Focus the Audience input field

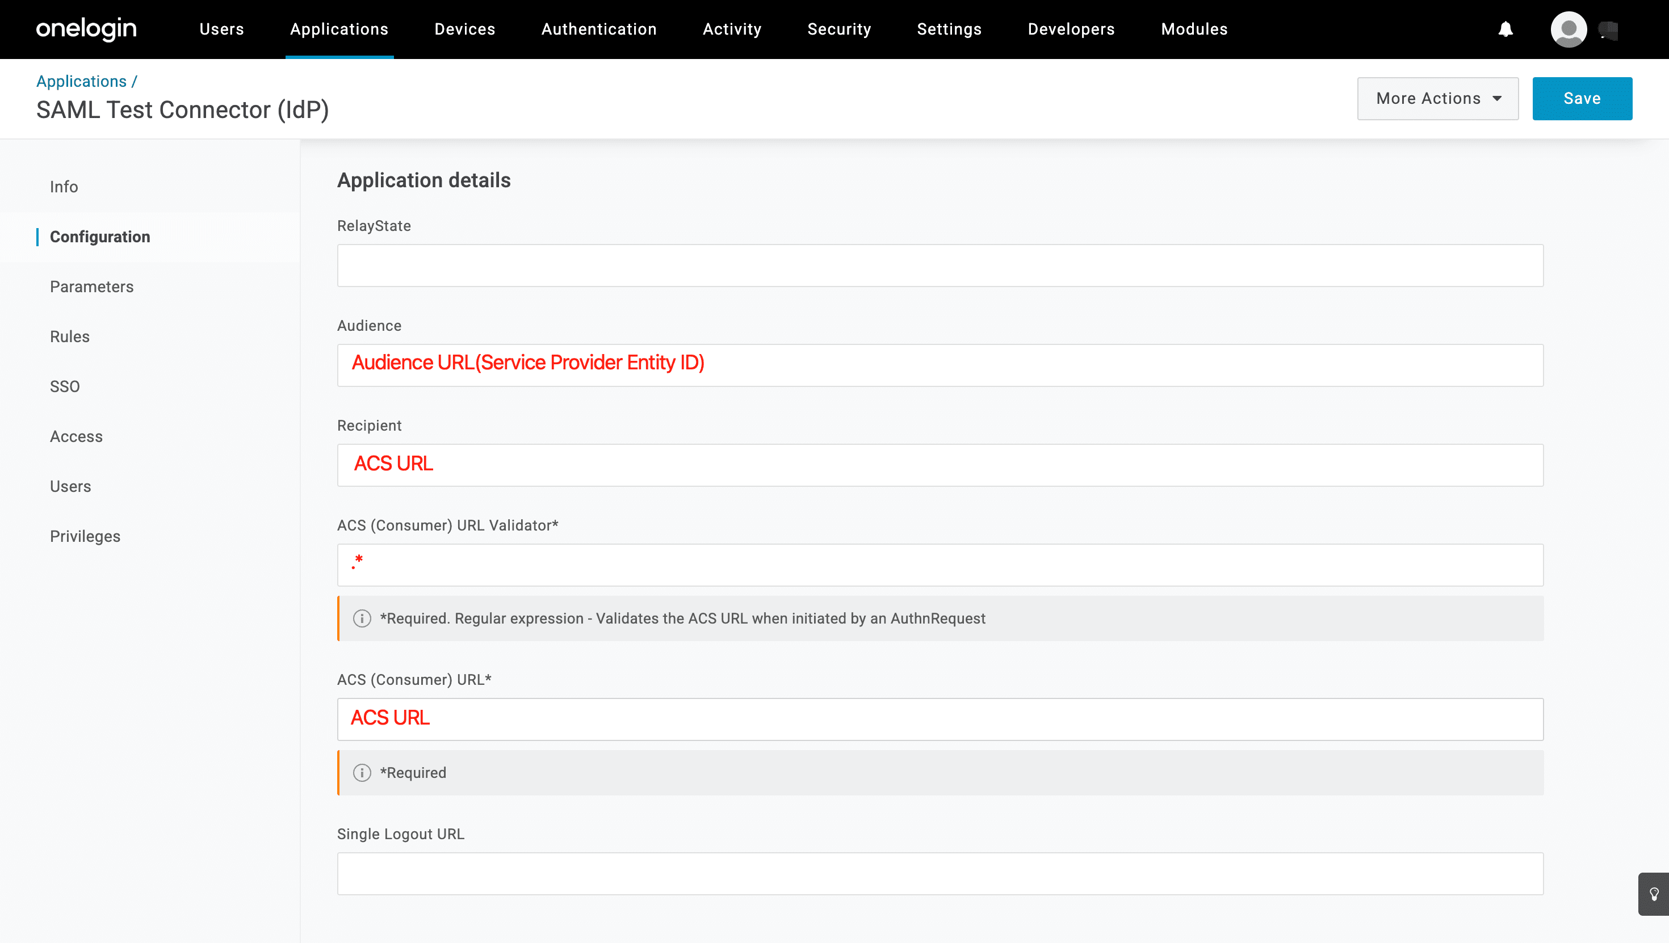click(940, 365)
